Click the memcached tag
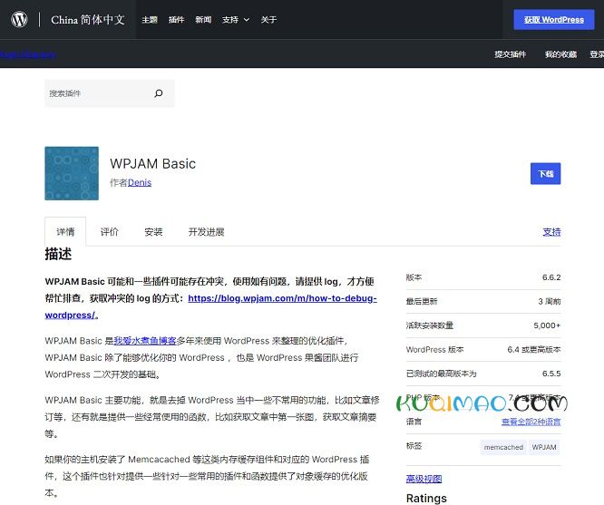This screenshot has height=505, width=604. pos(503,447)
